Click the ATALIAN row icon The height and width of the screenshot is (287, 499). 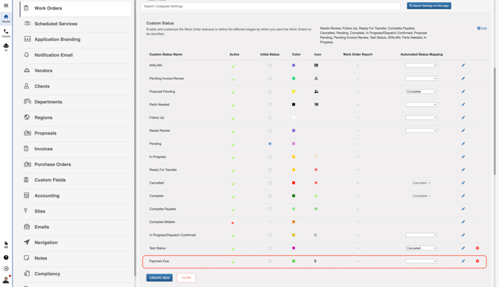click(316, 65)
